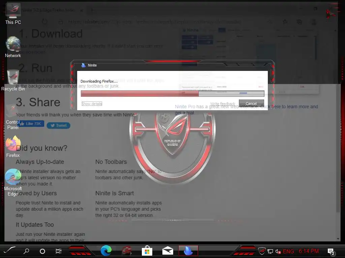Open ROG shield tray icon

pos(262,251)
